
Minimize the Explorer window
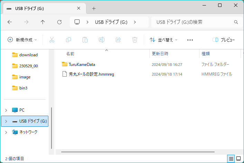point(204,5)
